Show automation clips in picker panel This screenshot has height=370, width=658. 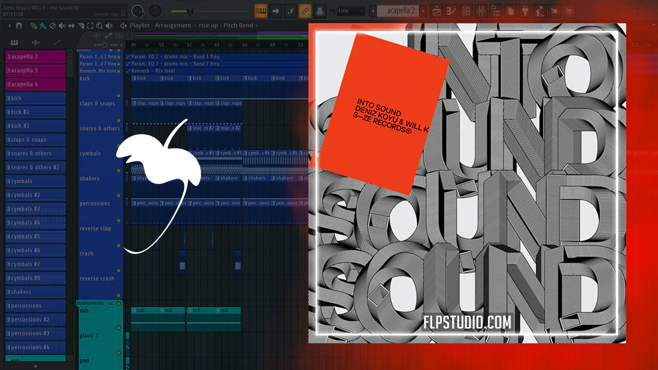click(57, 42)
